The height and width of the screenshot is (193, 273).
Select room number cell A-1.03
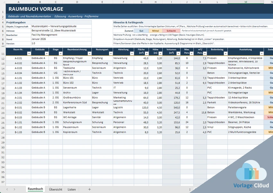[18, 88]
